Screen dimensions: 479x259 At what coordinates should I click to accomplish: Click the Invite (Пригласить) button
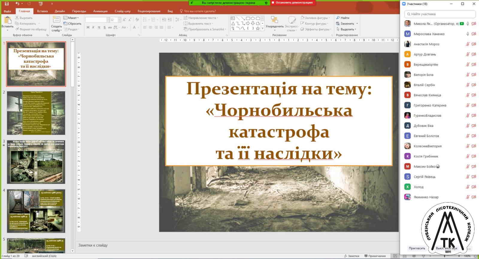pyautogui.click(x=417, y=248)
